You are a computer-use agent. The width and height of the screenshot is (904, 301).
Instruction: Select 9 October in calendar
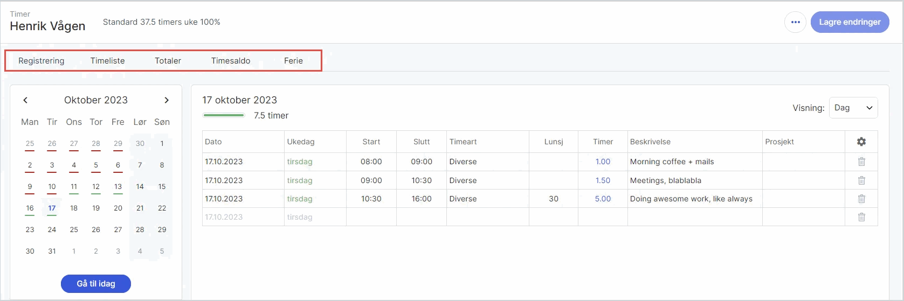(30, 187)
